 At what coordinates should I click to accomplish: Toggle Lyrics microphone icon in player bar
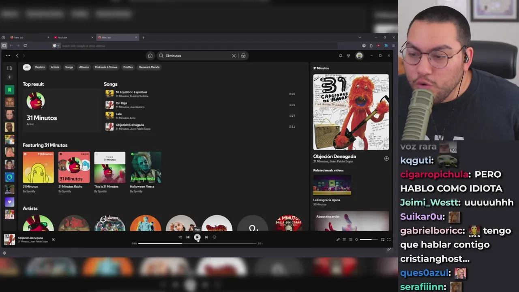coord(338,240)
